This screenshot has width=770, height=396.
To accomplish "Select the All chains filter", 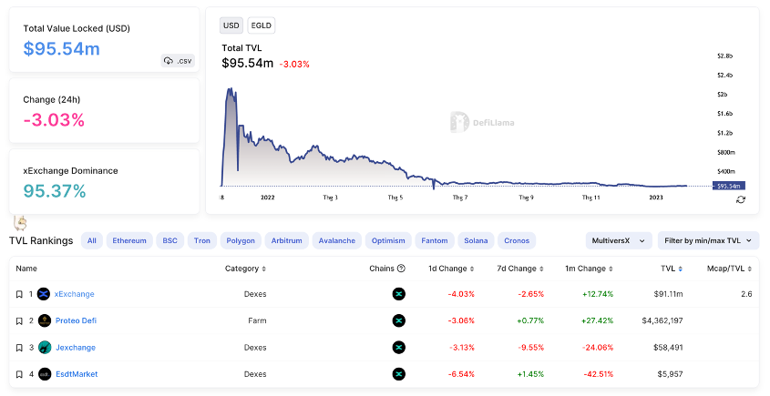I will (x=91, y=240).
